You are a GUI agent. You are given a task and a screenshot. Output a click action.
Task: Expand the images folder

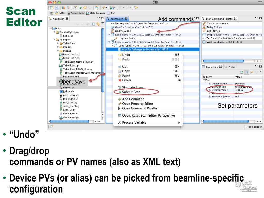pyautogui.click(x=58, y=47)
